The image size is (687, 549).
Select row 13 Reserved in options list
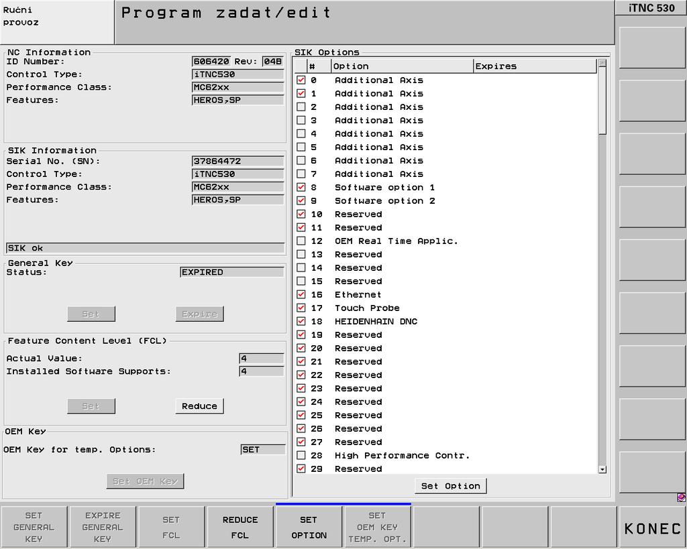pos(446,254)
